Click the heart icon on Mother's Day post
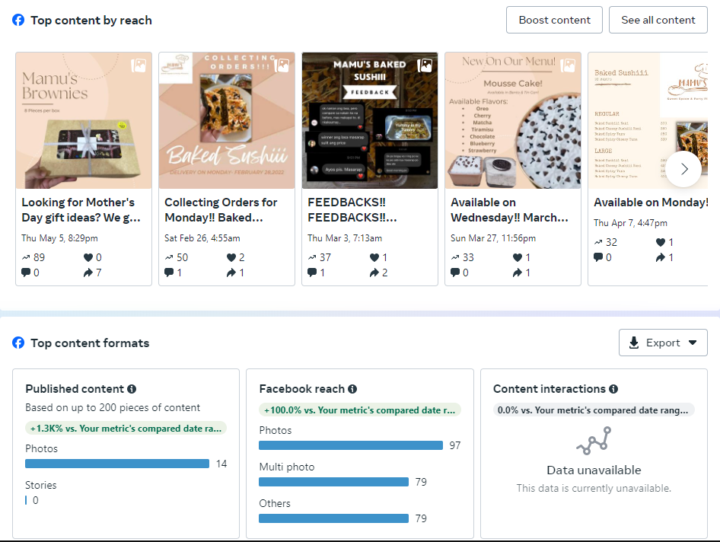The height and width of the screenshot is (542, 720). click(x=88, y=257)
